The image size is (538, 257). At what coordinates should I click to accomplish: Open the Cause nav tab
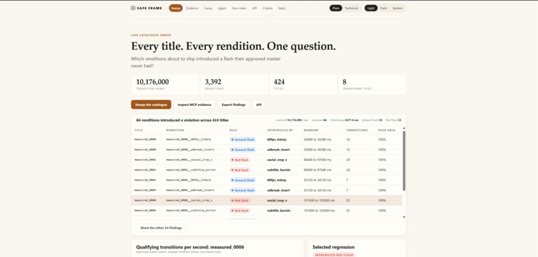point(208,8)
